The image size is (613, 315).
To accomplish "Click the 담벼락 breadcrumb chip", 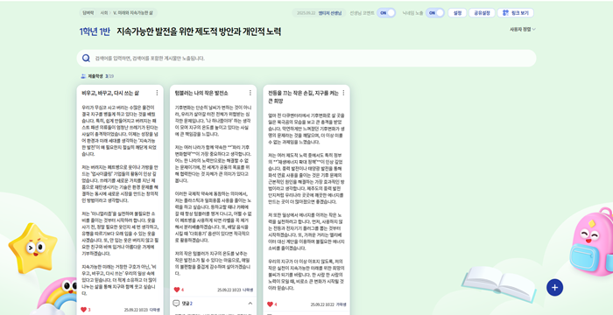I will [88, 13].
